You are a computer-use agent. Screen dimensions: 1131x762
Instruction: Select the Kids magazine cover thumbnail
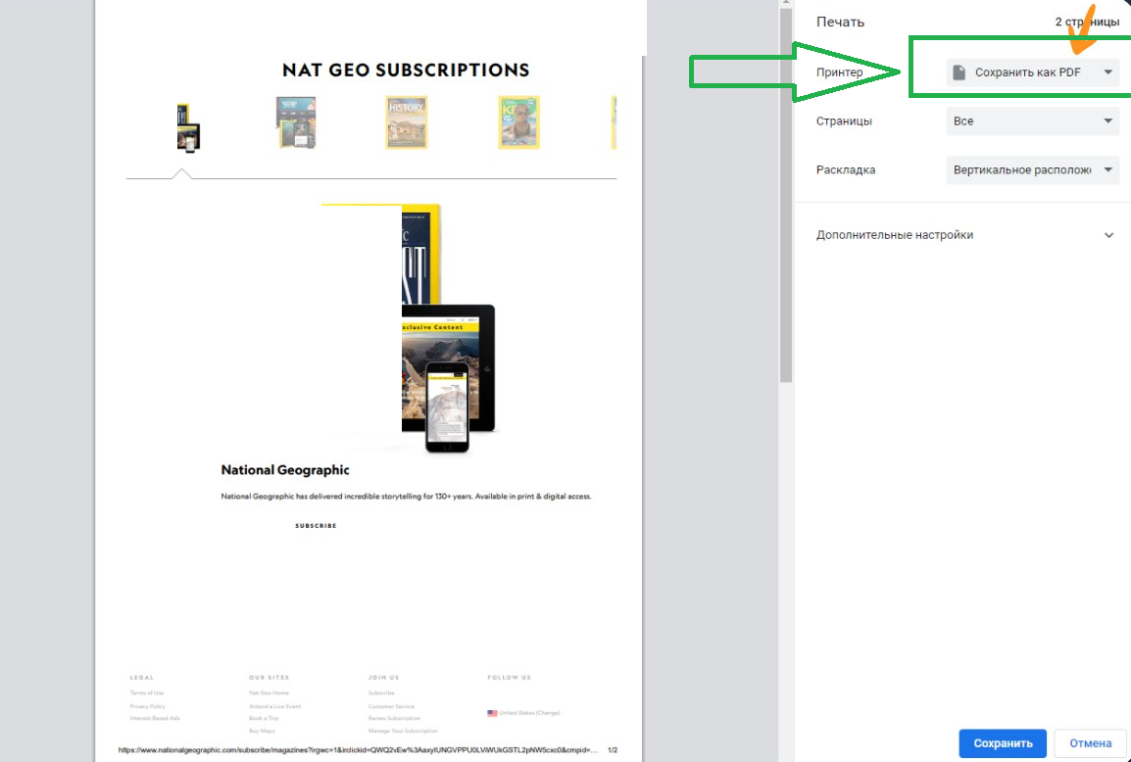518,122
